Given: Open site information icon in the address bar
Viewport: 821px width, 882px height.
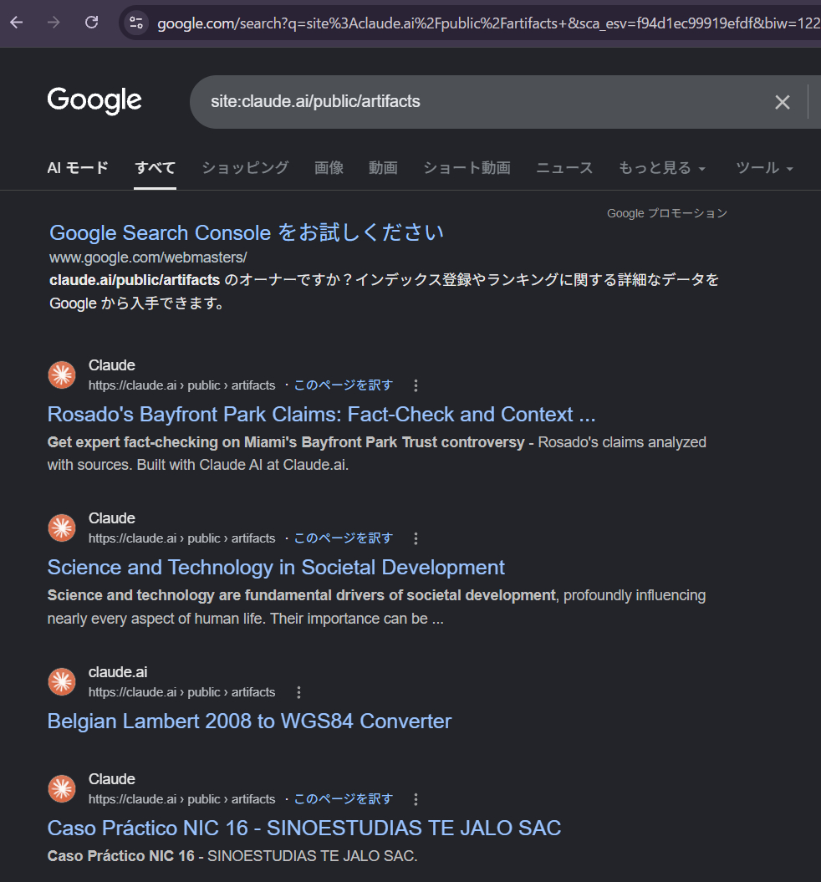Looking at the screenshot, I should (x=136, y=23).
